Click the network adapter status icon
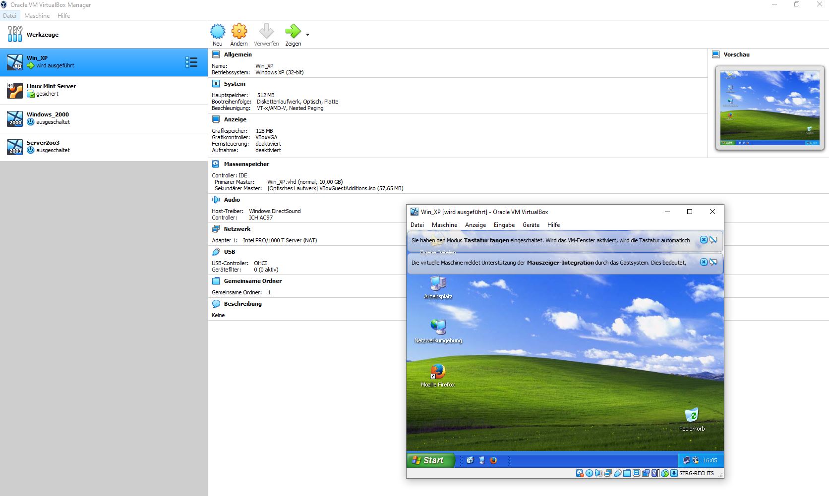The image size is (829, 496). pos(608,473)
